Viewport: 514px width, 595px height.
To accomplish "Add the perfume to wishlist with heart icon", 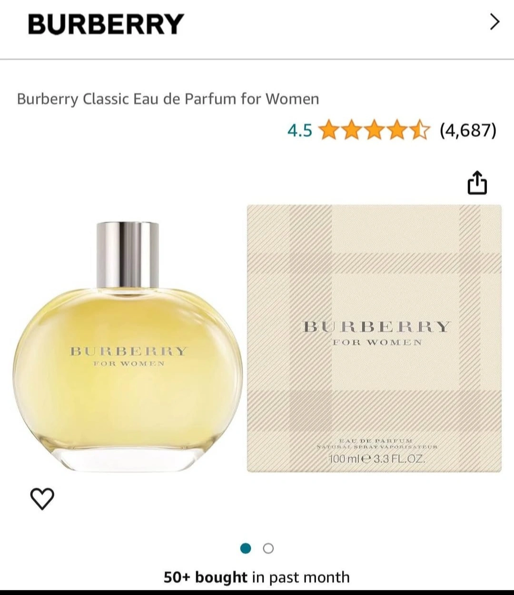I will [x=42, y=498].
